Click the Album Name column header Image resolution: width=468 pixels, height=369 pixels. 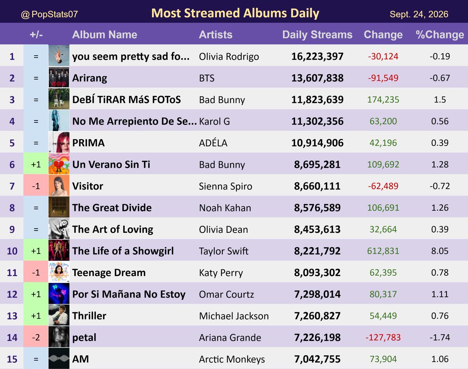[105, 34]
